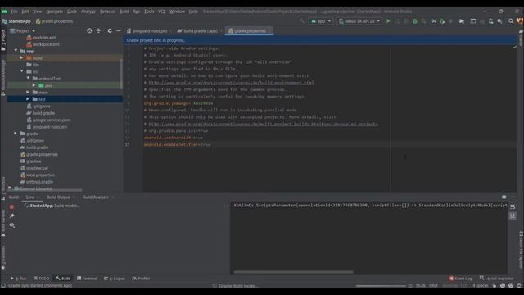This screenshot has width=524, height=295.
Task: Run the app with green play icon
Action: (388, 21)
